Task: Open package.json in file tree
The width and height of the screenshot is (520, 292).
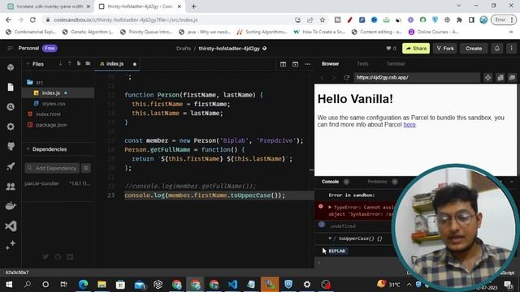Action: [51, 125]
